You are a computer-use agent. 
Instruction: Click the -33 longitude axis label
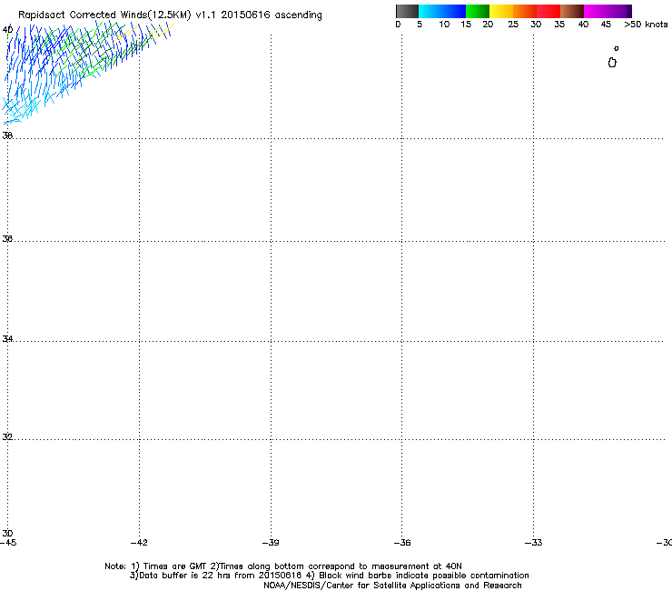click(x=533, y=543)
